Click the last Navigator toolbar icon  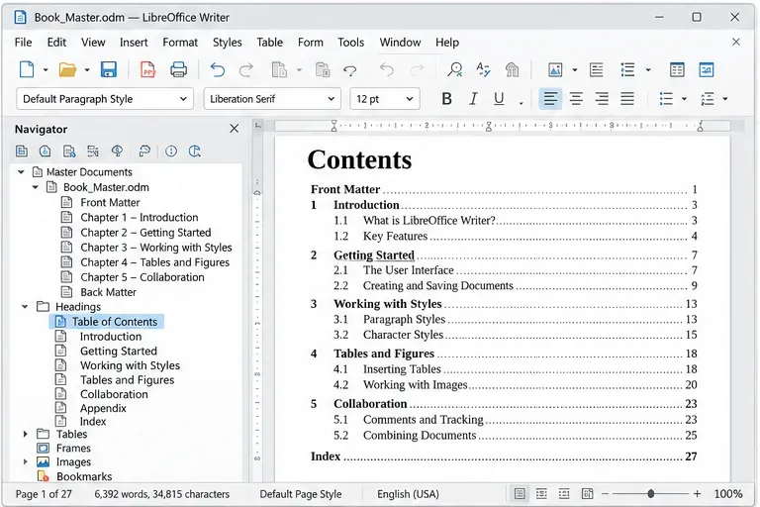[x=195, y=152]
